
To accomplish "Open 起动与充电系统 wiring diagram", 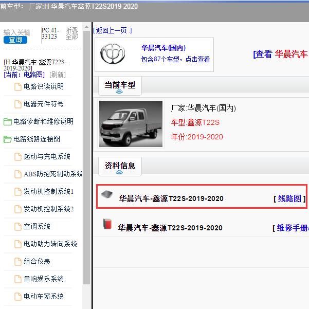I will tap(47, 156).
